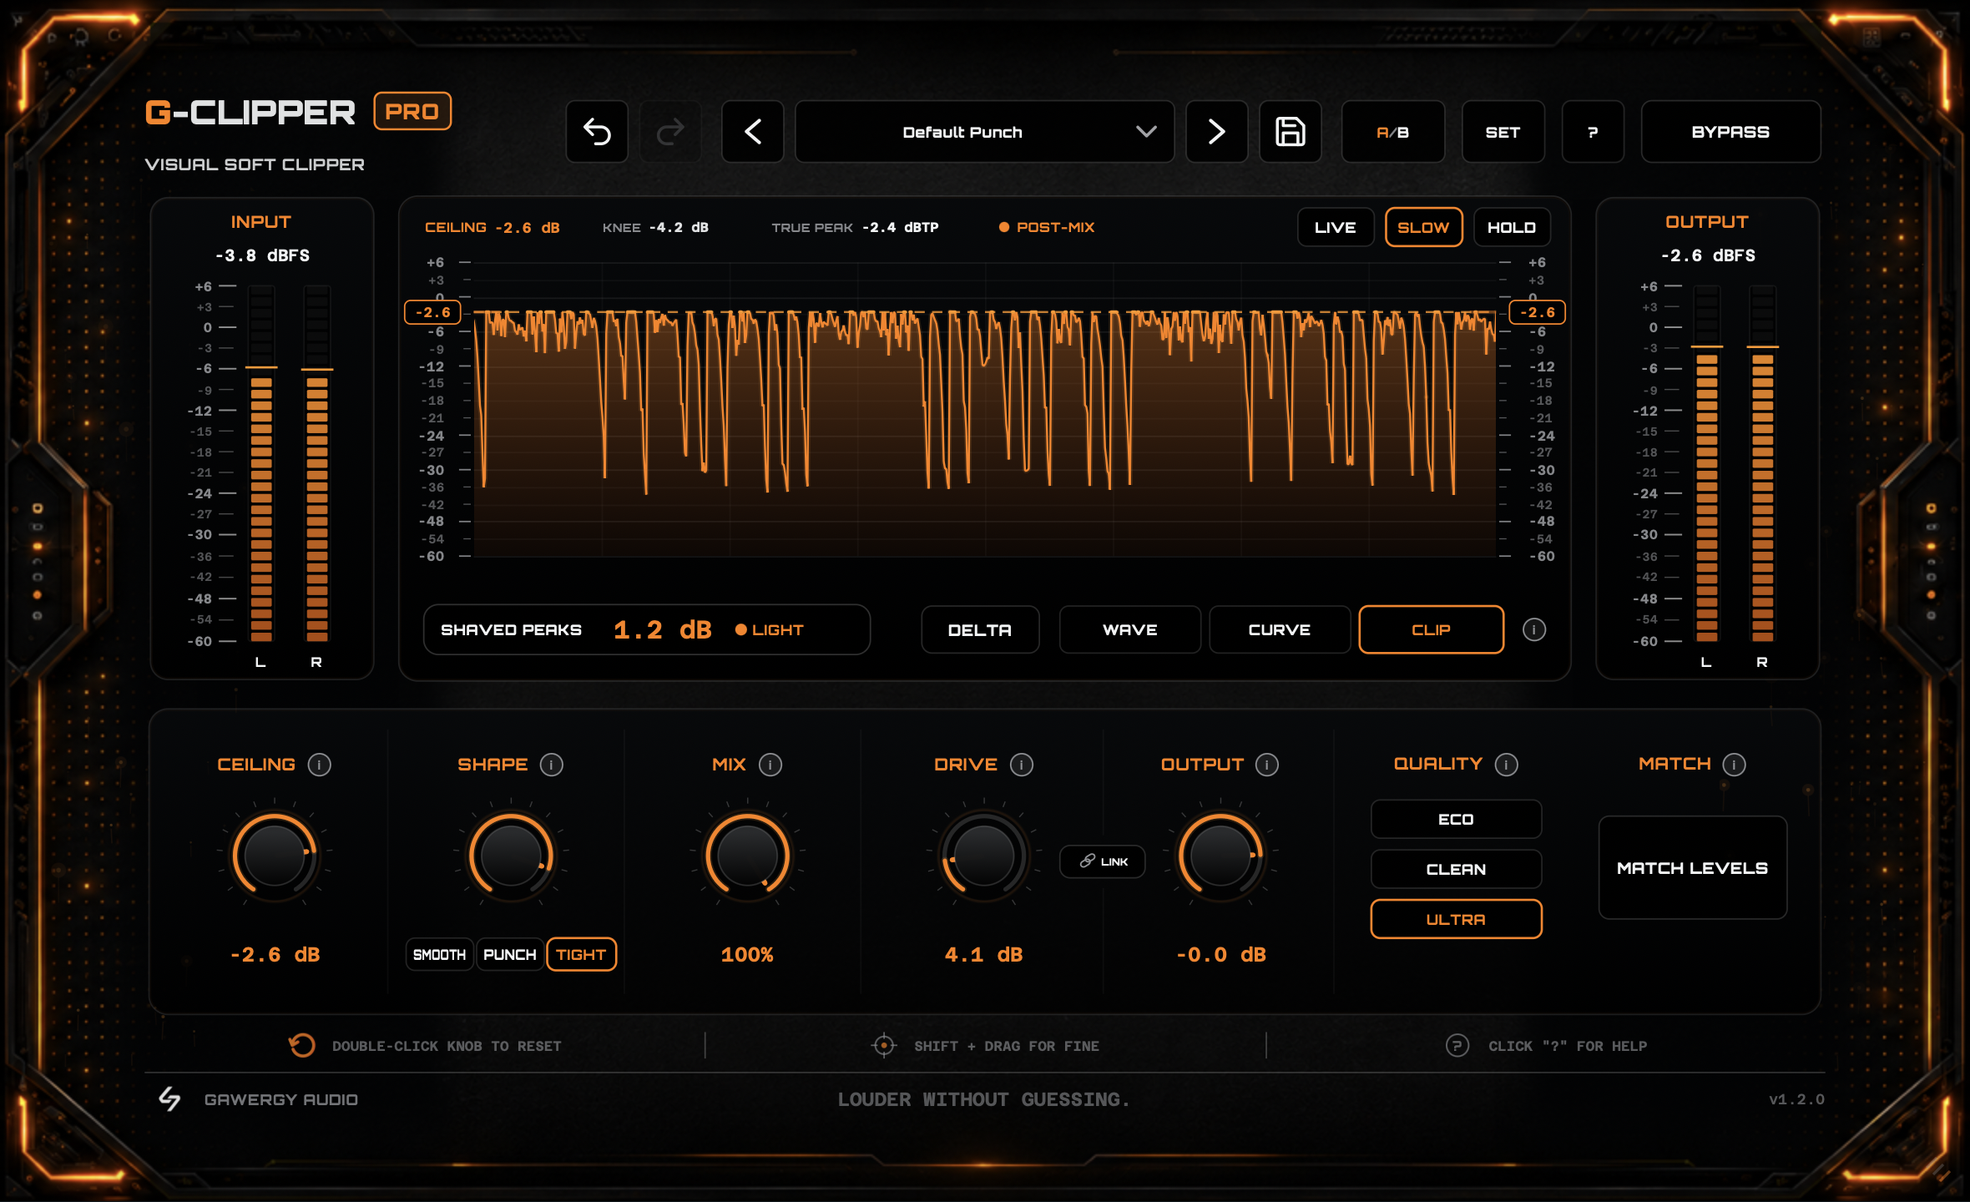Set quality to ECO

1456,820
